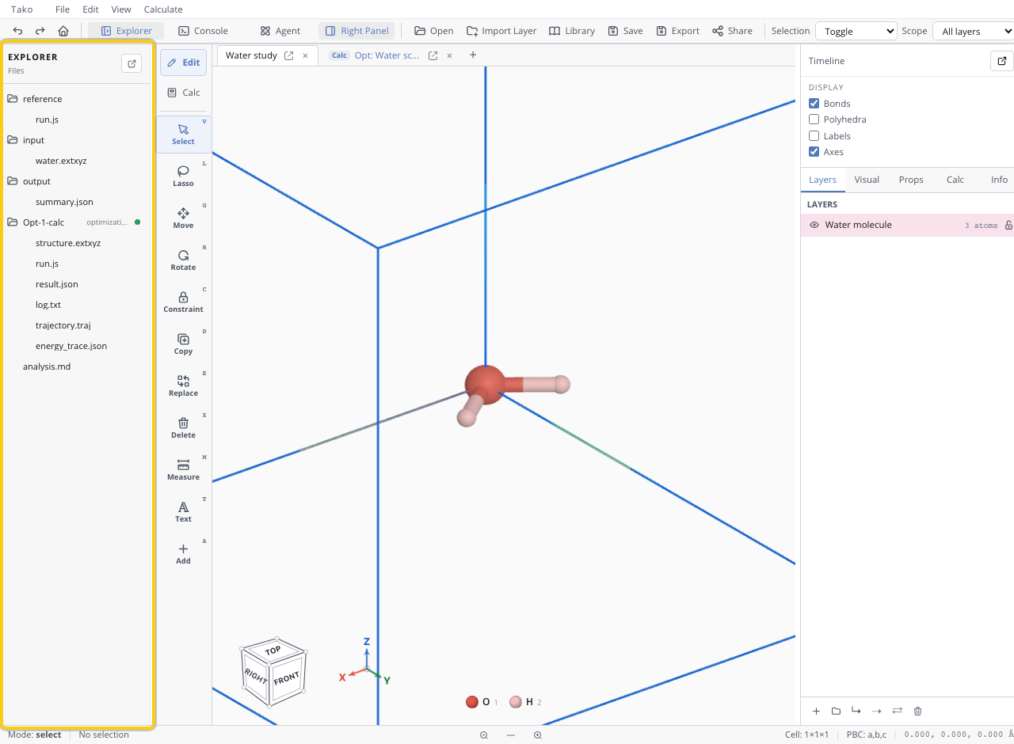1014x744 pixels.
Task: Toggle the Agent panel
Action: [280, 31]
